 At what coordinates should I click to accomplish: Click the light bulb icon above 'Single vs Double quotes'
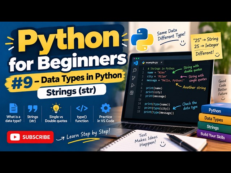(56, 108)
